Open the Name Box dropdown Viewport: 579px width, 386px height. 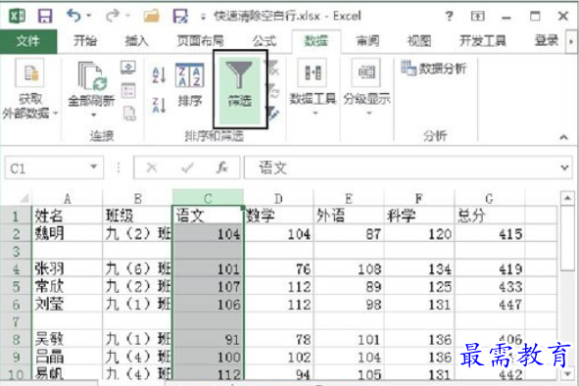[x=94, y=167]
